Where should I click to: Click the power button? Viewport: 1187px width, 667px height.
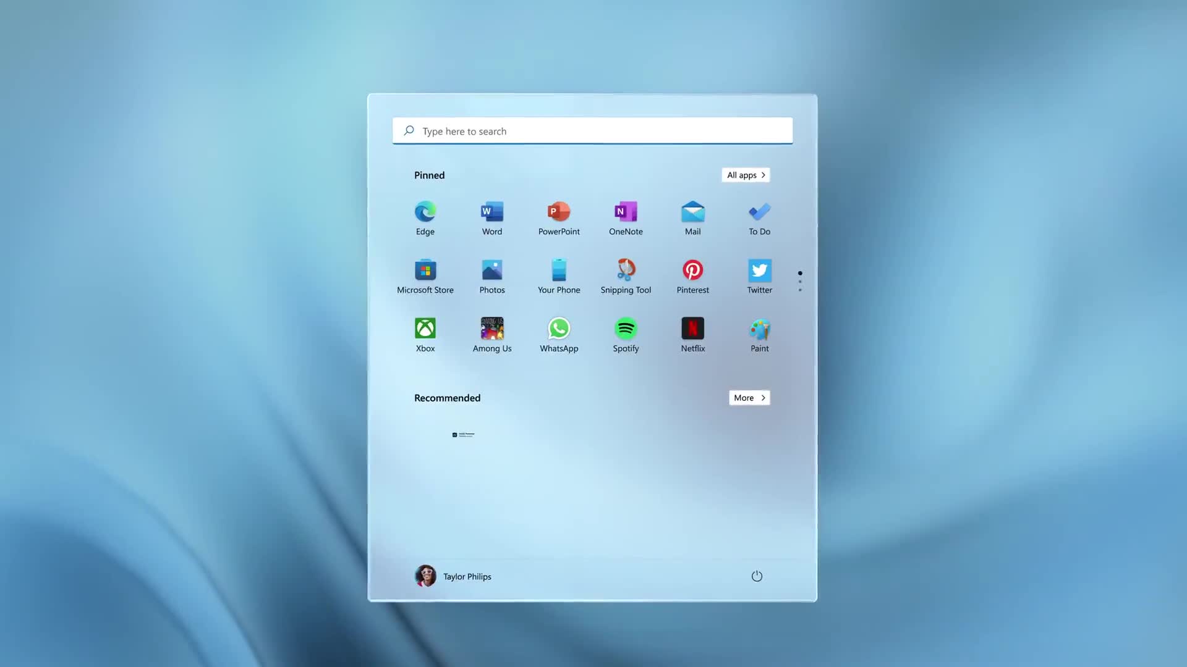(x=757, y=576)
